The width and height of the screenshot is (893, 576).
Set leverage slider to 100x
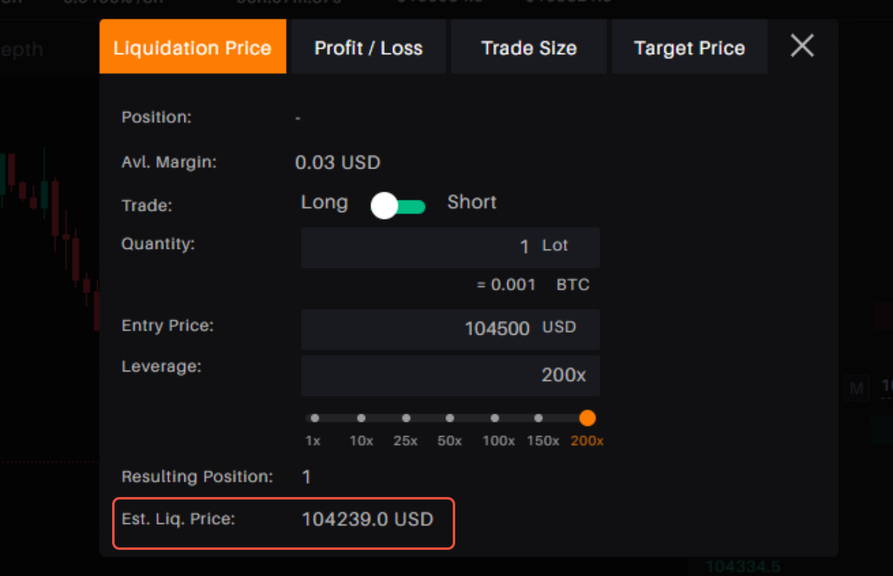point(494,418)
